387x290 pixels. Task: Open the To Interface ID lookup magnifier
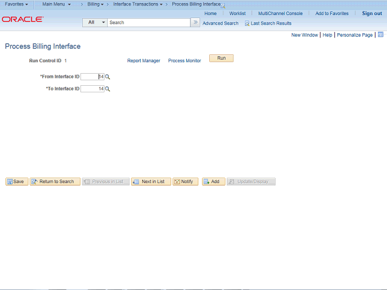108,89
